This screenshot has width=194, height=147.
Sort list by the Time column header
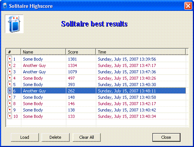point(141,52)
